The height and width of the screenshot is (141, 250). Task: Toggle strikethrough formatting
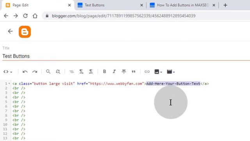(x=124, y=72)
